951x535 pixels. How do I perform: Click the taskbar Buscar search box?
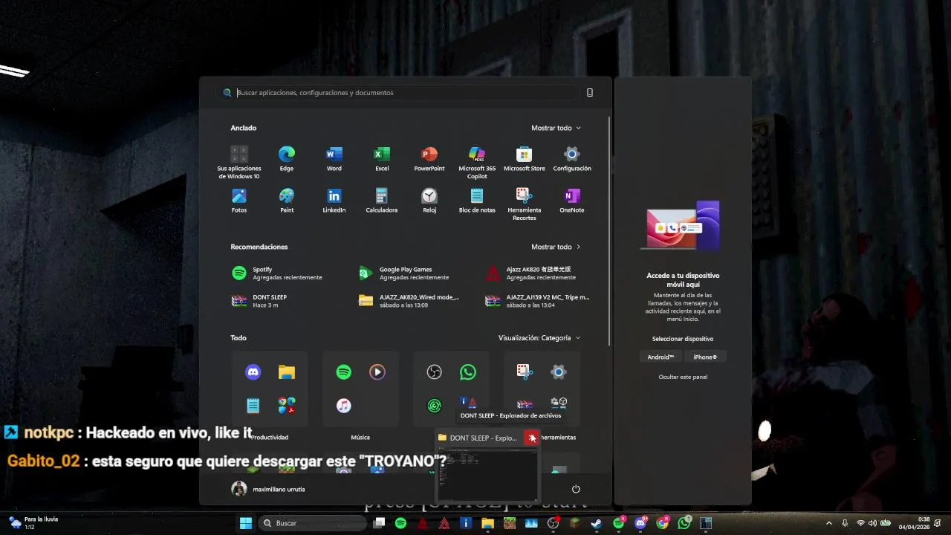pos(312,523)
